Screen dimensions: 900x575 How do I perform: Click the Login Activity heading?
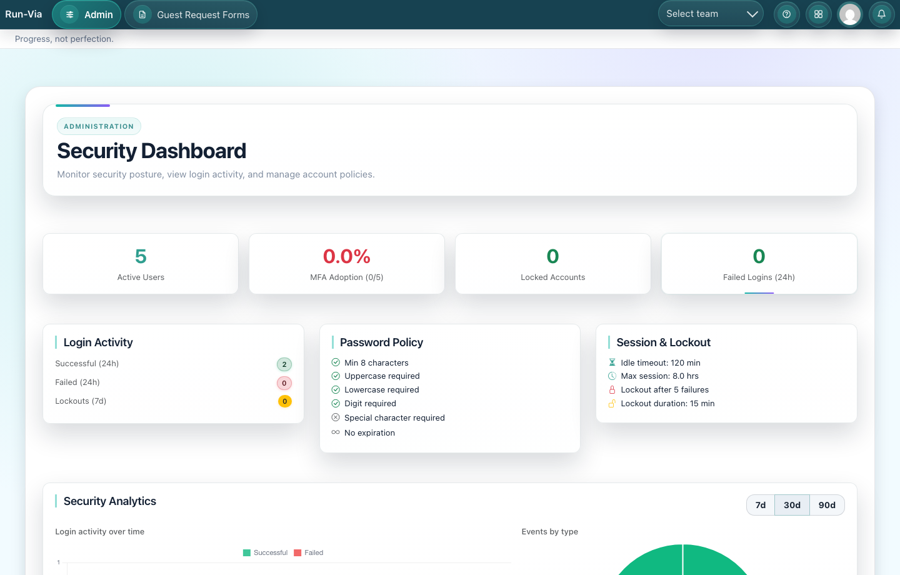point(98,342)
